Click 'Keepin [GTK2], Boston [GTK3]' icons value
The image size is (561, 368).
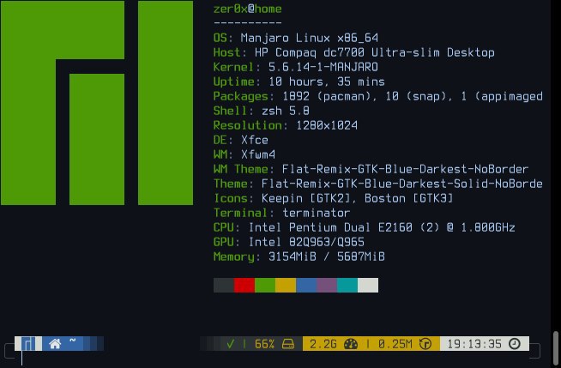tap(358, 198)
